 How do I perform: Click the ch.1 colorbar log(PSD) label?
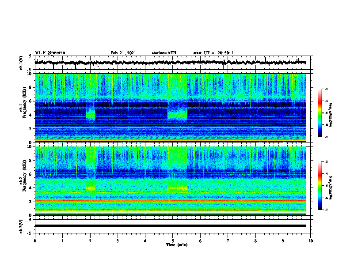click(331, 115)
